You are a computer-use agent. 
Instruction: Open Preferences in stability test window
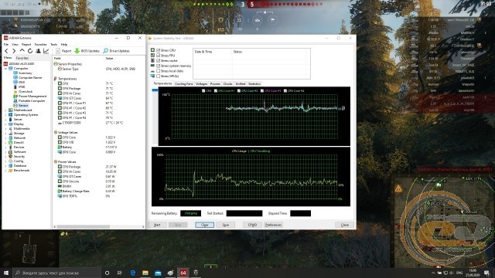click(x=273, y=225)
